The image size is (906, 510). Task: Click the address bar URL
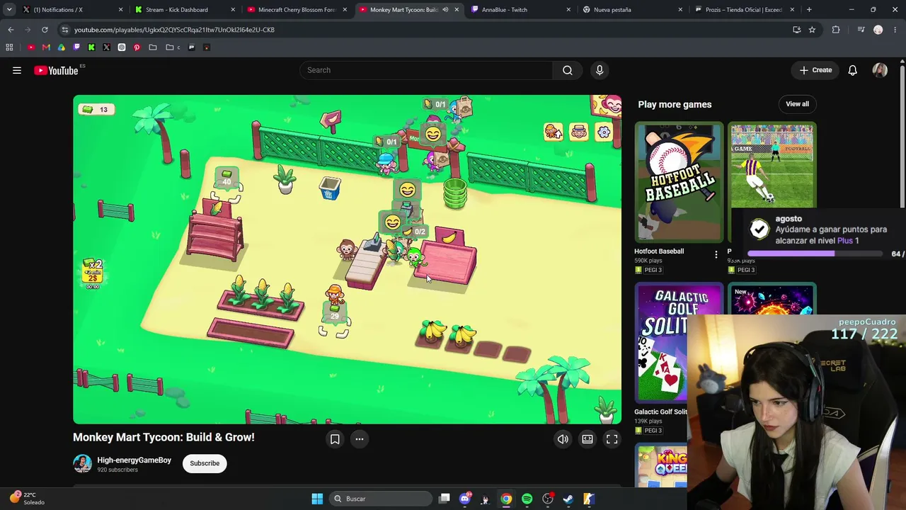pyautogui.click(x=174, y=30)
